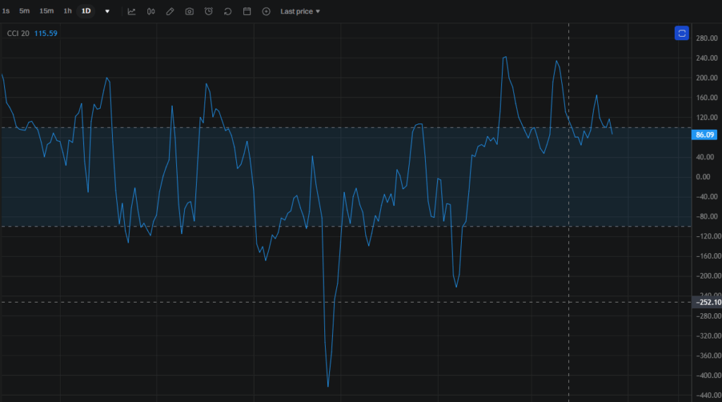Choose the 1h interval
The image size is (722, 402).
pyautogui.click(x=68, y=11)
